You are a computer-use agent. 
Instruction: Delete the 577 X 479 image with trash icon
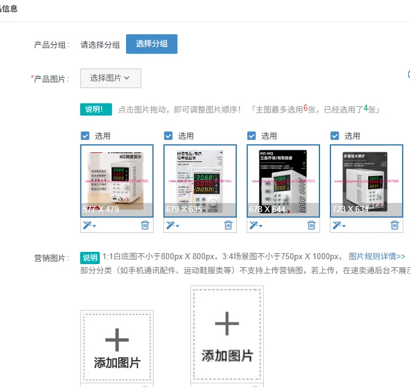[x=145, y=225]
